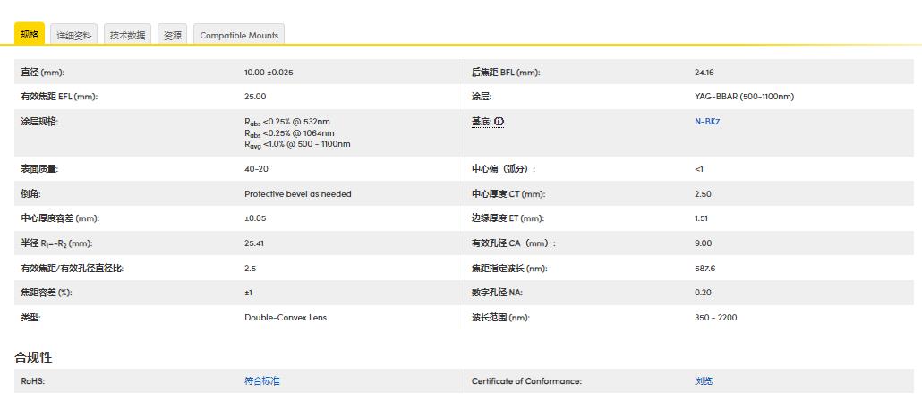Screen dimensions: 922x418
Task: Switch to the 详细资料 tab
Action: [74, 35]
